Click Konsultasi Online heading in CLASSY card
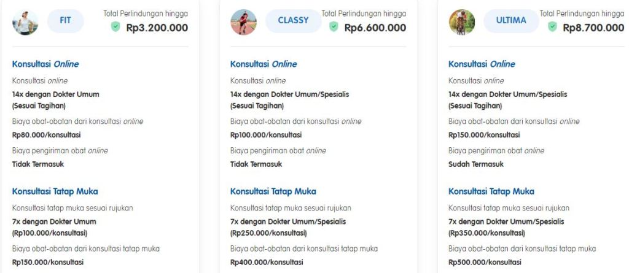The height and width of the screenshot is (273, 629). pos(264,64)
